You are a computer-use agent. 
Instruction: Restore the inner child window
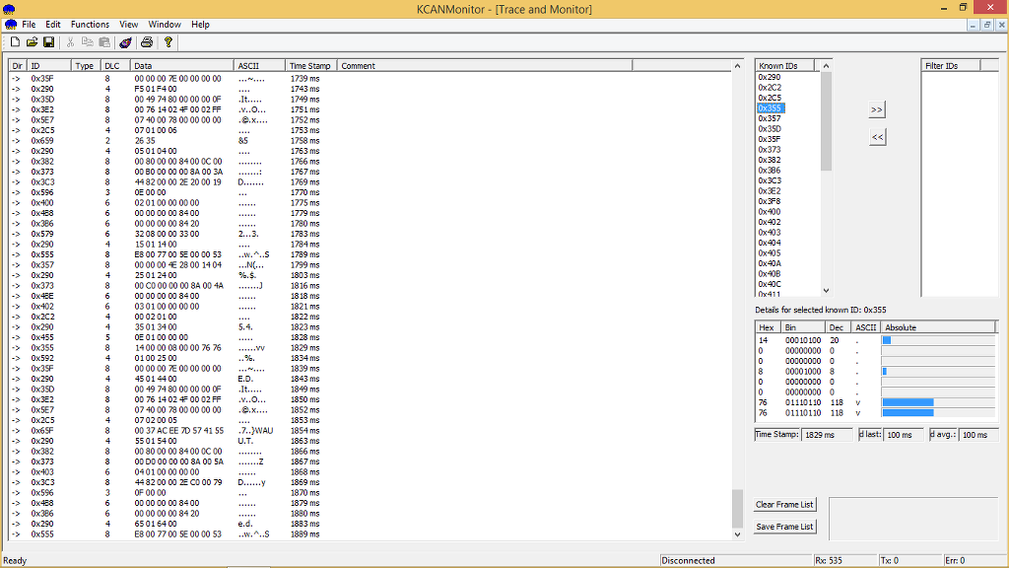pos(986,25)
